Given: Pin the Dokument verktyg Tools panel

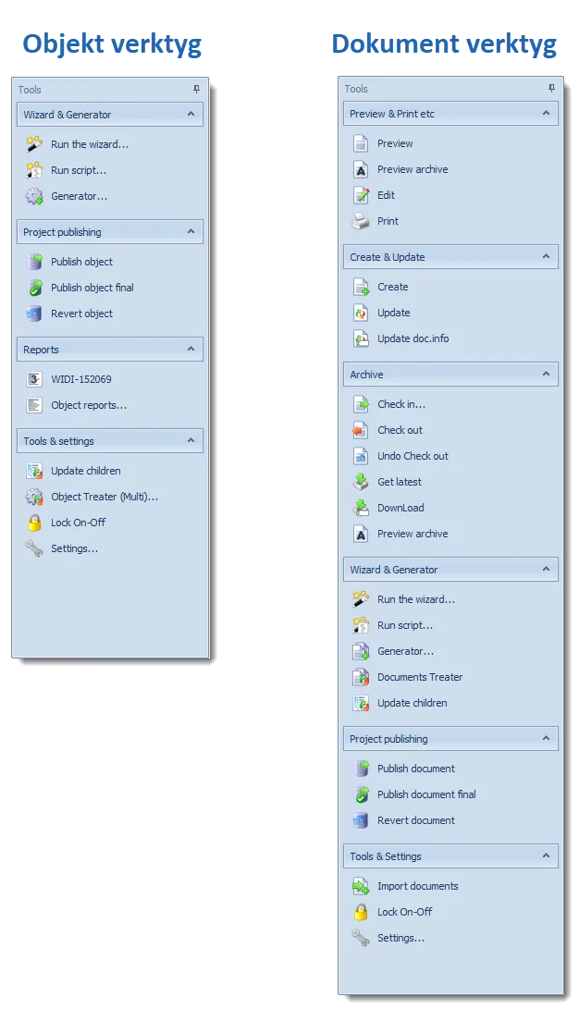Looking at the screenshot, I should (x=551, y=88).
